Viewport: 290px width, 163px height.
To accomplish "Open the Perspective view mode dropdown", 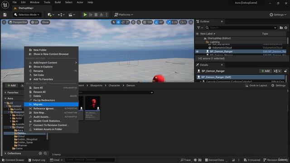I will [x=18, y=22].
